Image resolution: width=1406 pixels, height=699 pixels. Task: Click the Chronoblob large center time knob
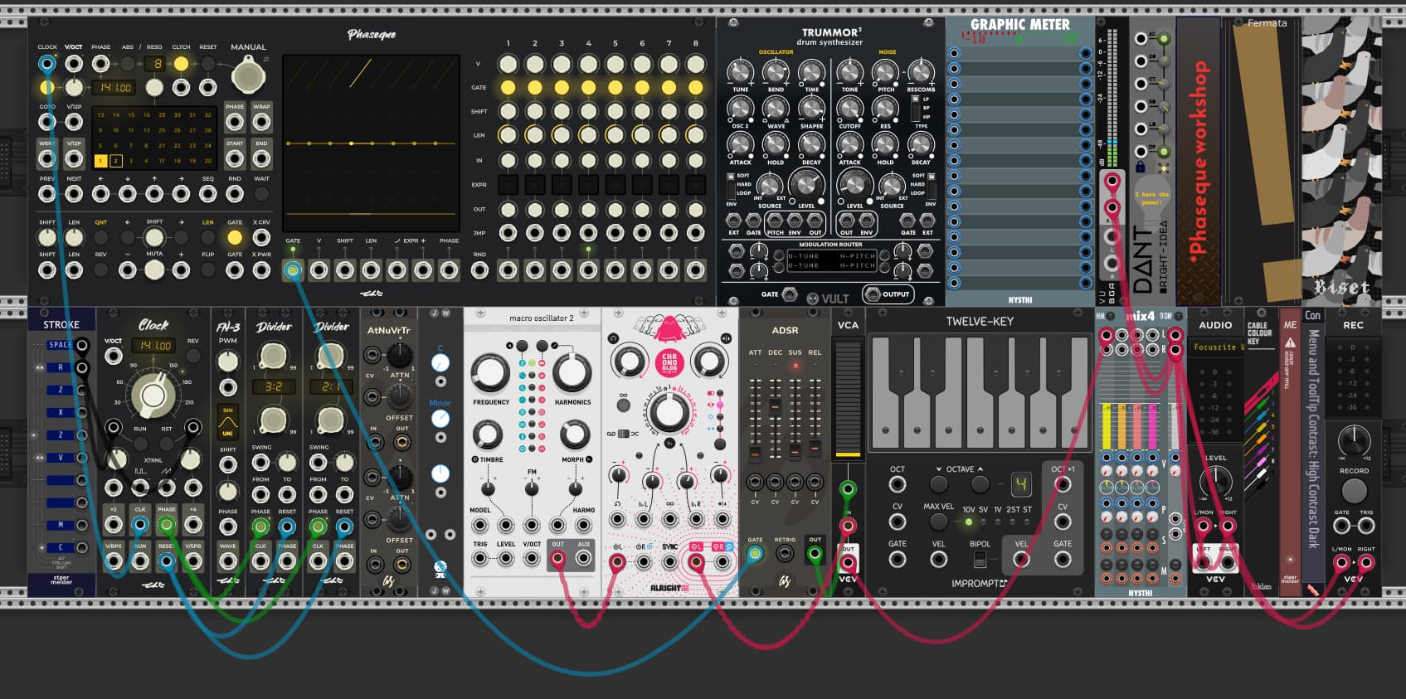click(x=669, y=412)
